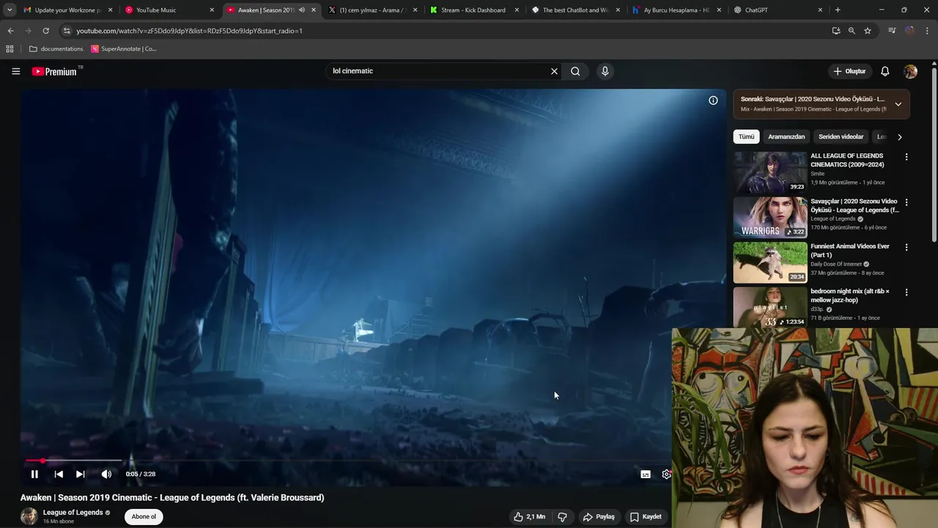The image size is (938, 528).
Task: Click the YouTube URL address bar
Action: click(x=440, y=31)
